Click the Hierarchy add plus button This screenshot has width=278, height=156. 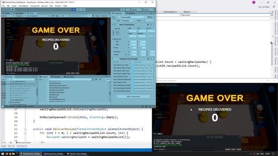3,80
